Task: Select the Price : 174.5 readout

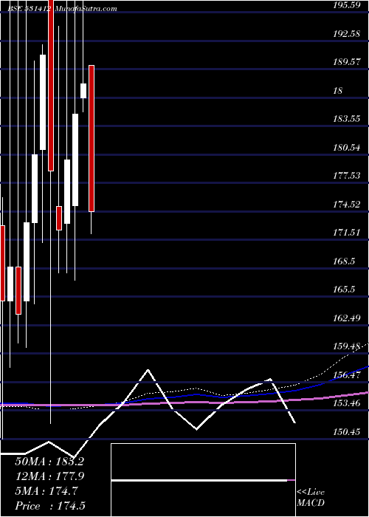Action: (x=49, y=506)
